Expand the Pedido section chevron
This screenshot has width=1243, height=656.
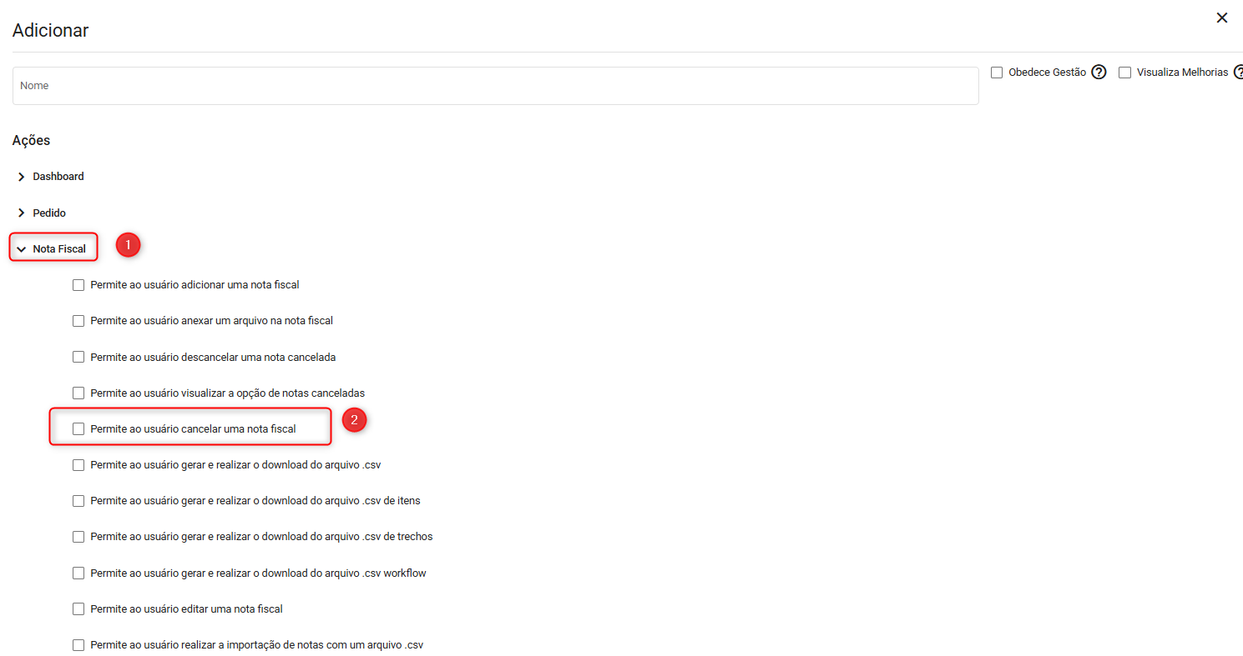(22, 213)
